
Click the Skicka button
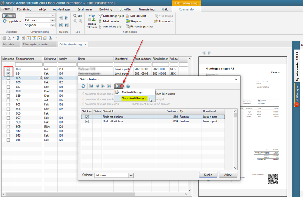[208, 175]
